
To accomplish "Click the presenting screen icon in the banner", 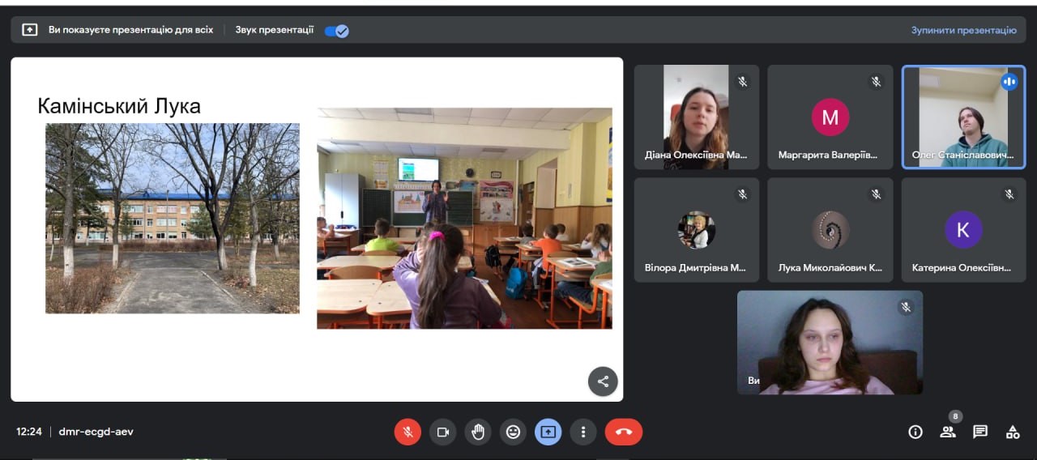I will click(x=30, y=30).
